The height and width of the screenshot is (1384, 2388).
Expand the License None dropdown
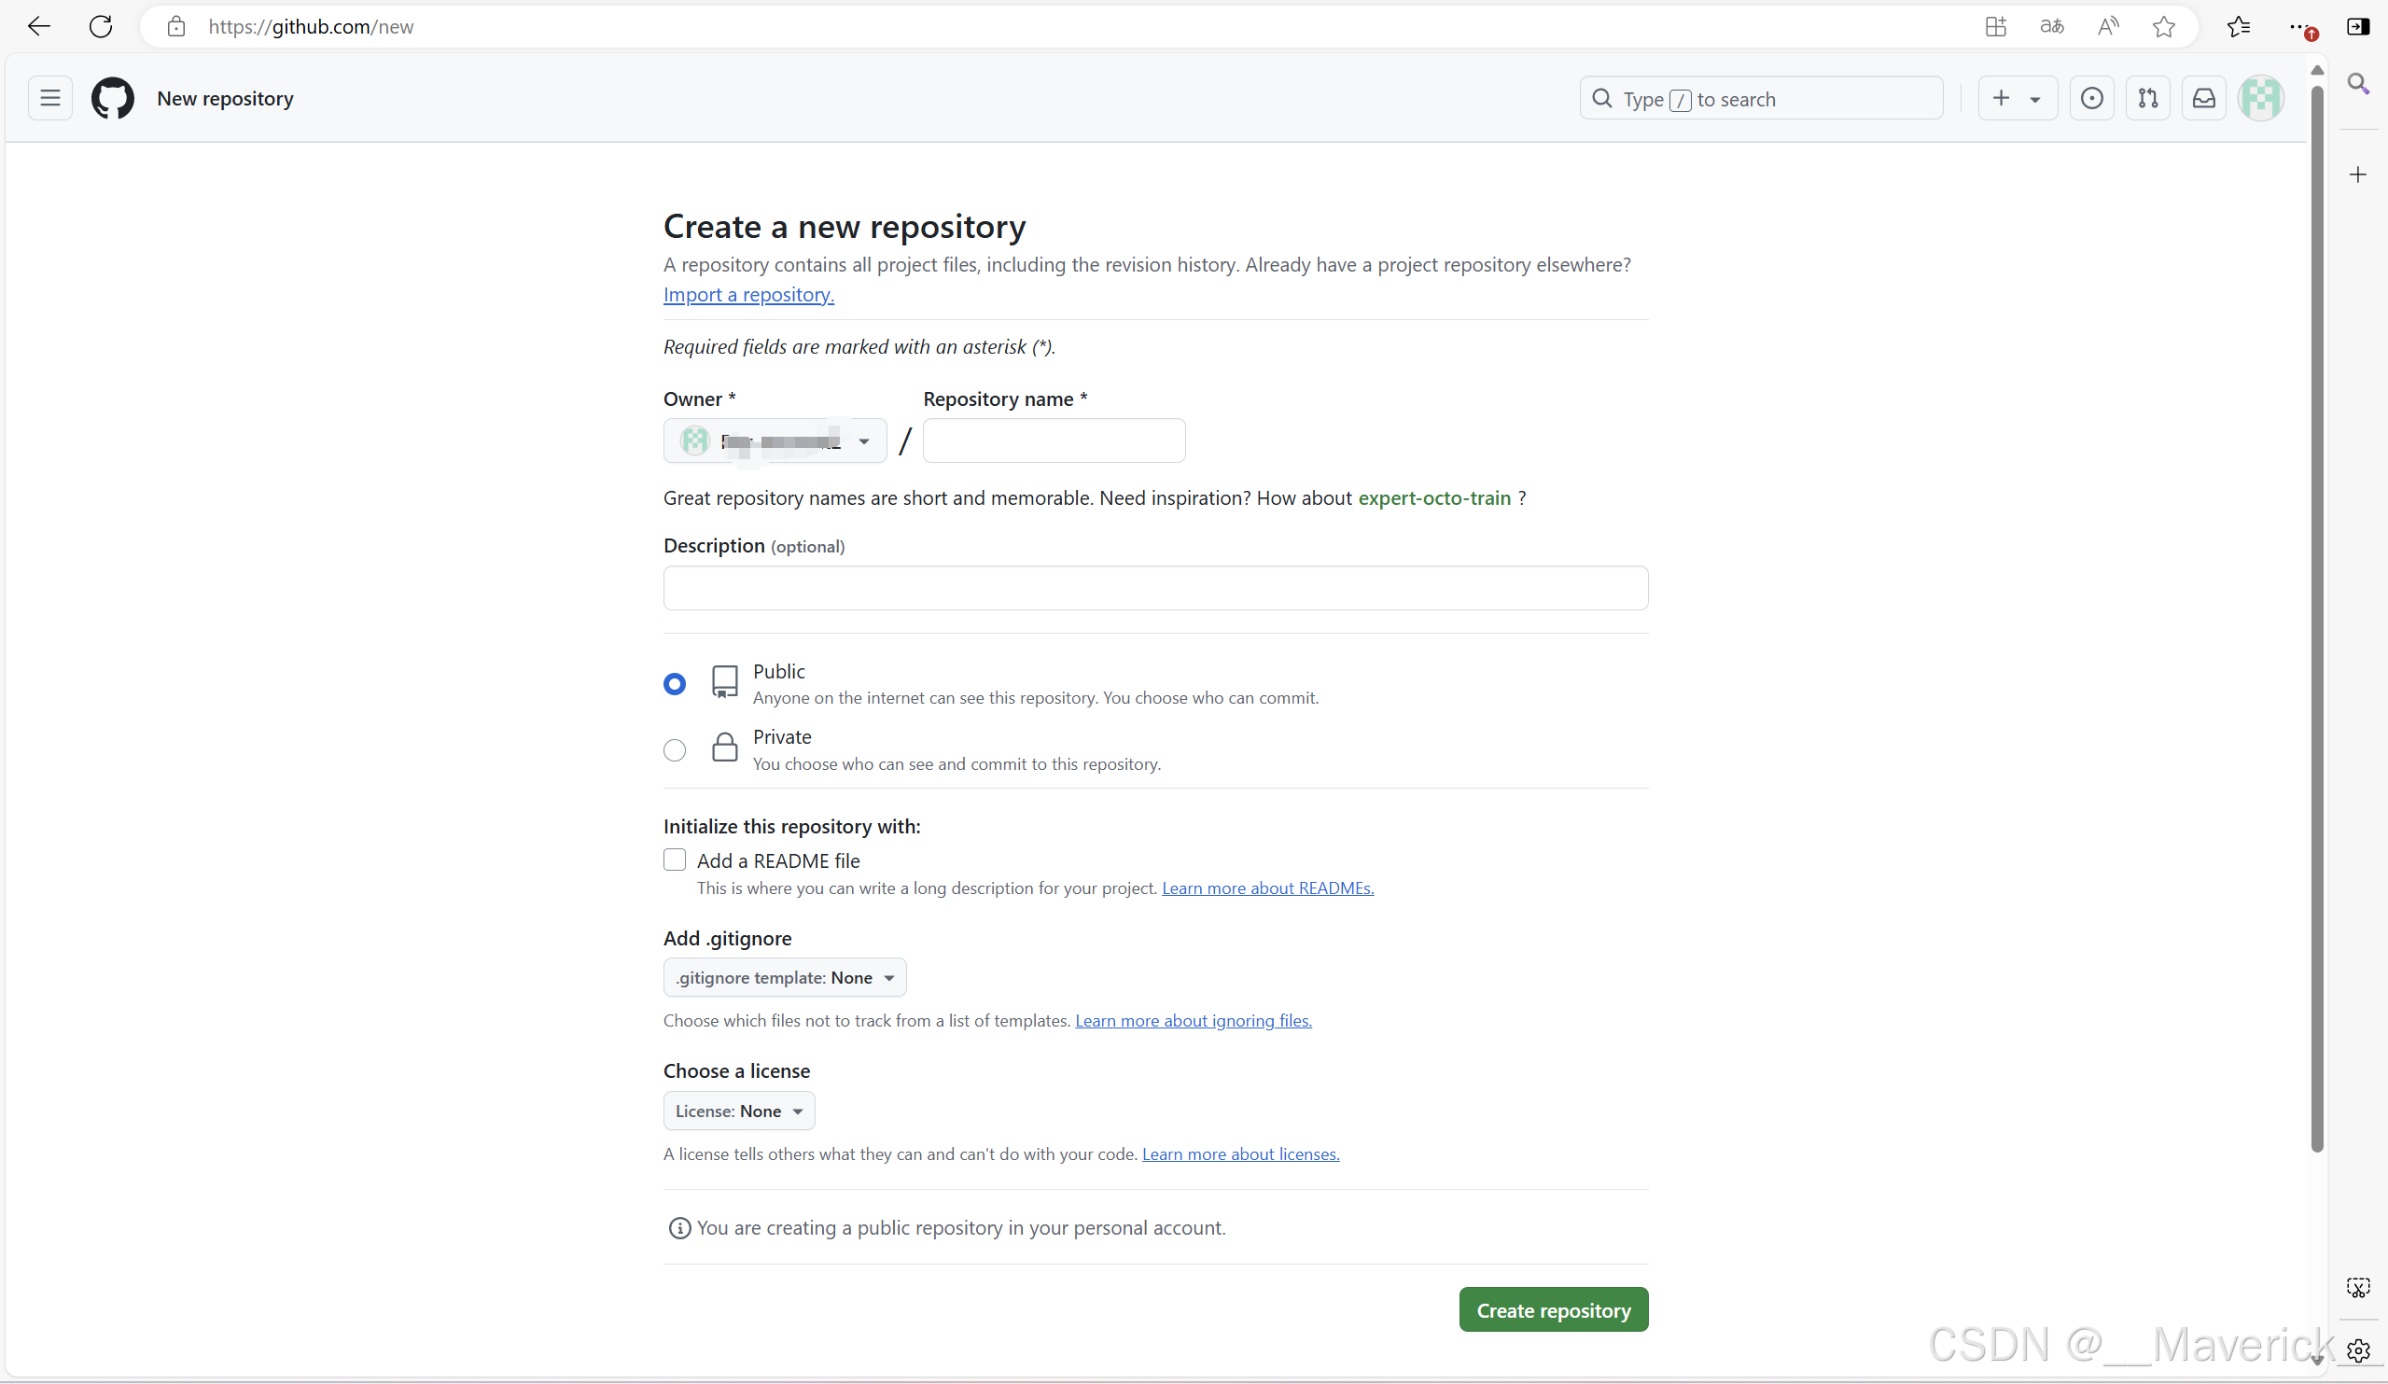(x=738, y=1111)
